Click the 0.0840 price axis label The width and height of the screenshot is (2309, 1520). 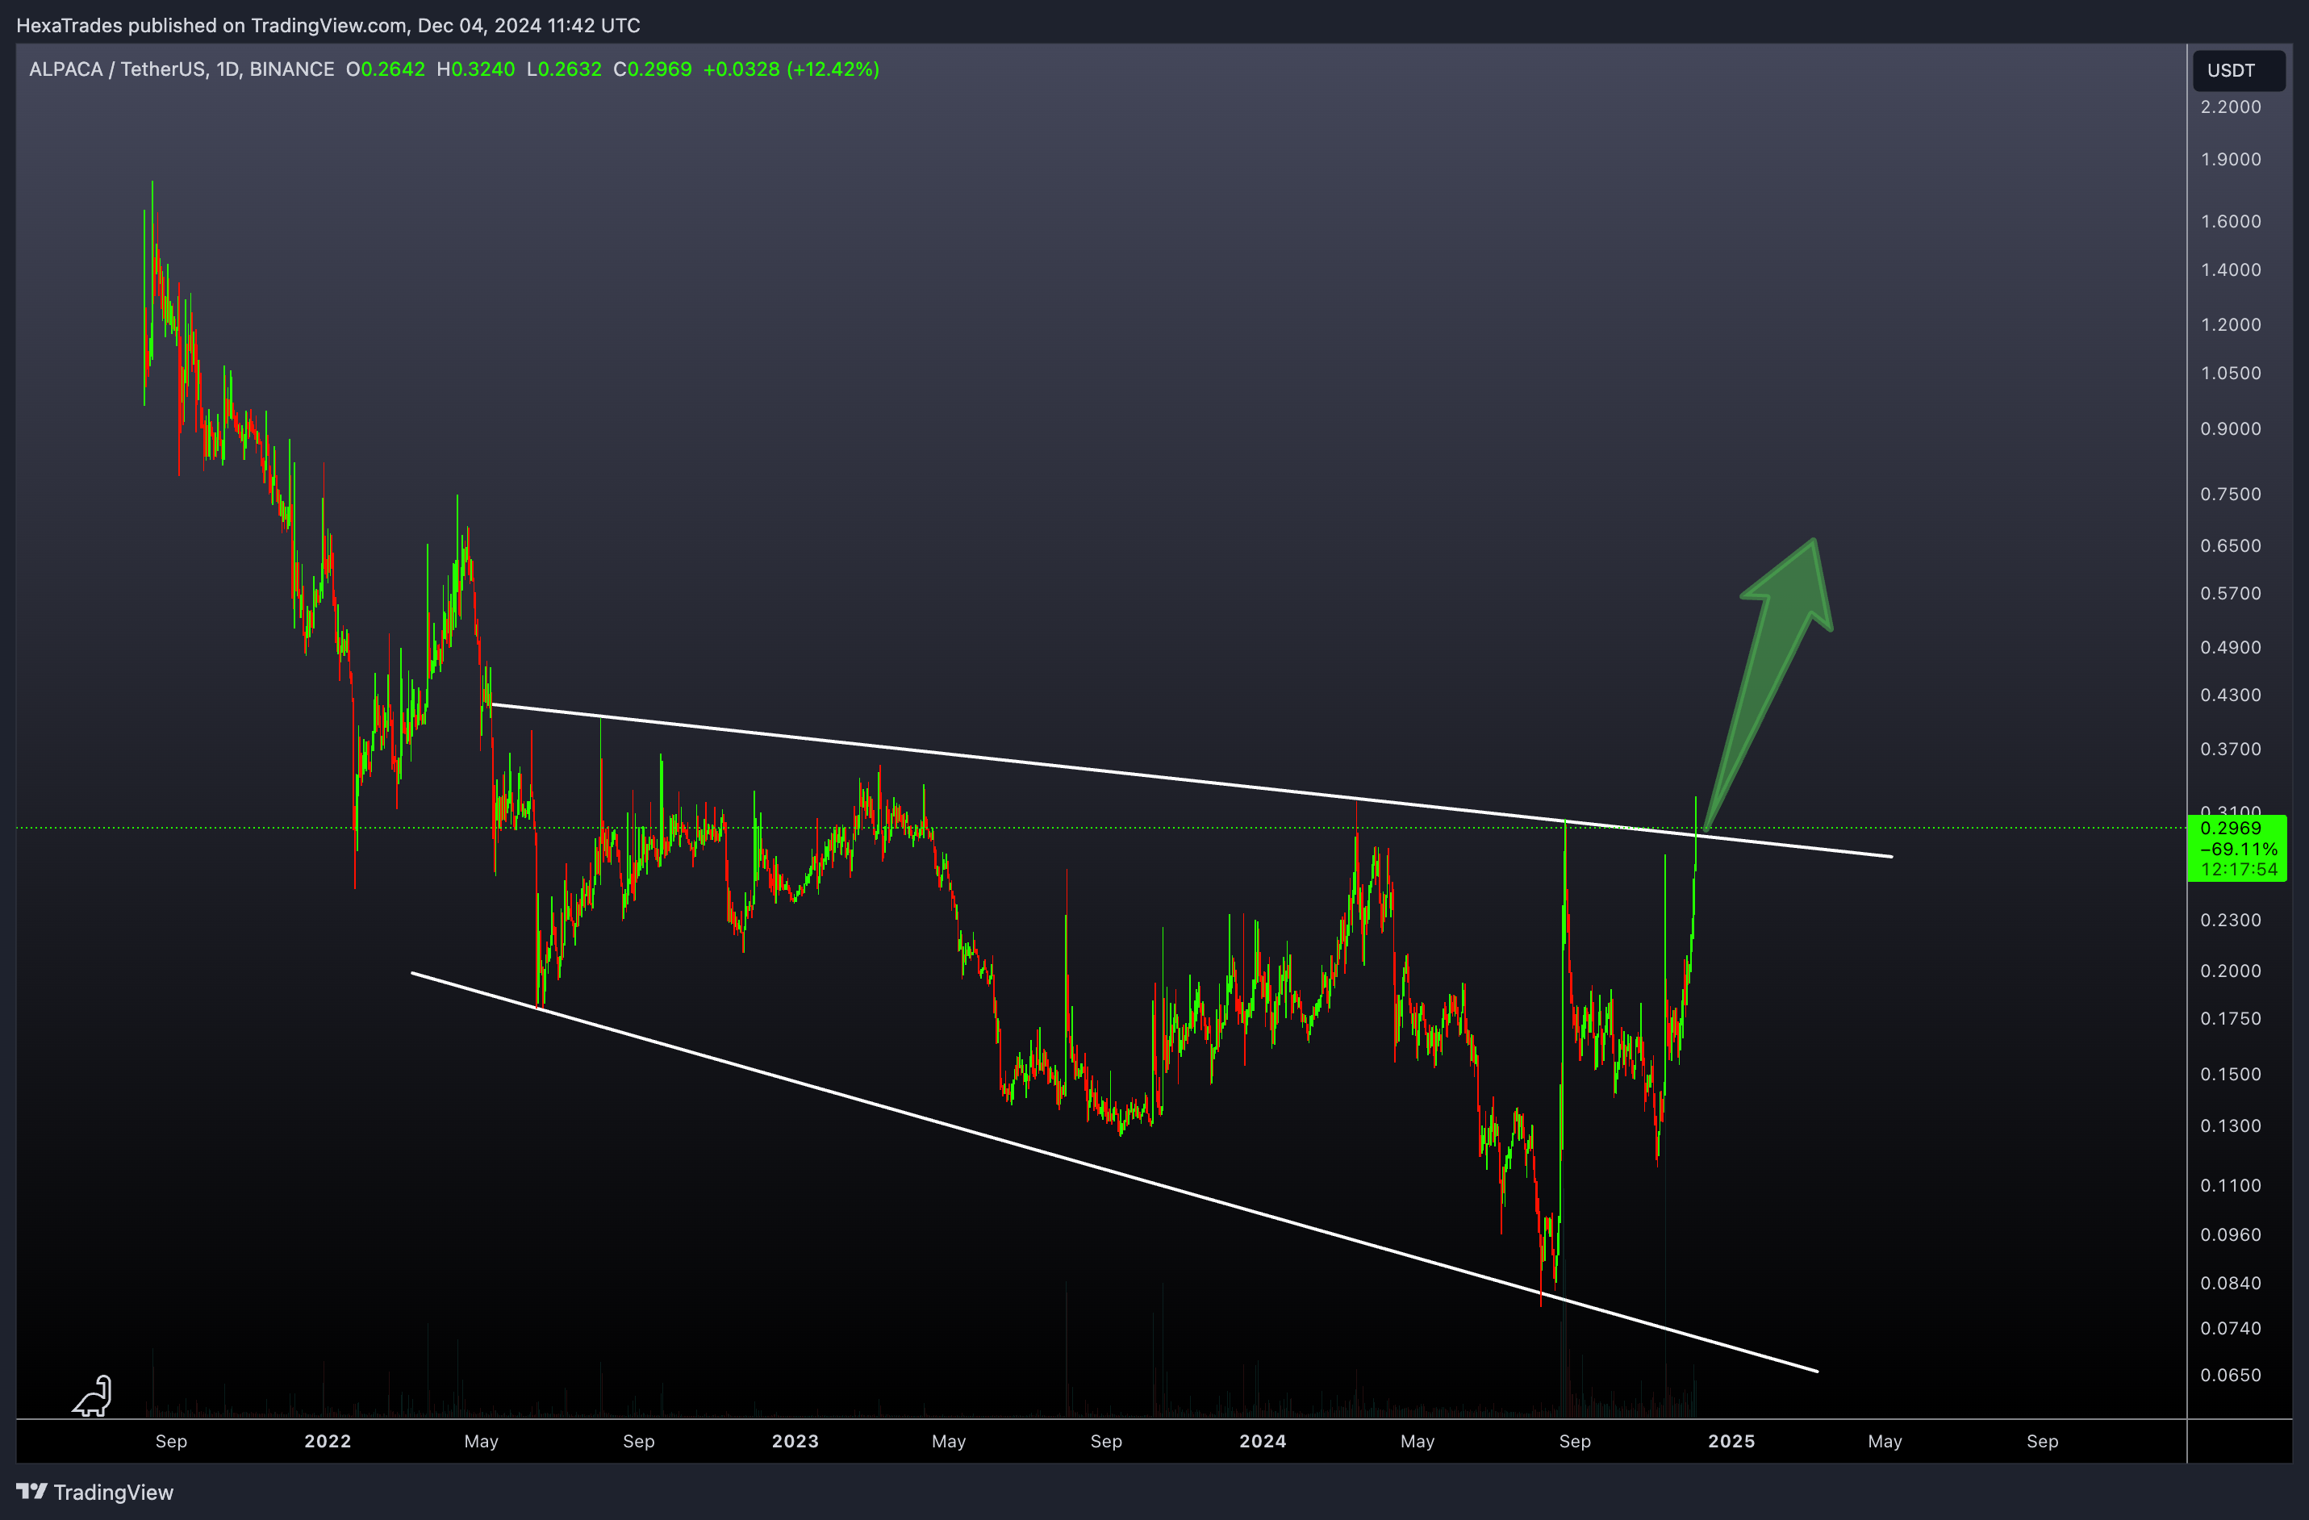pyautogui.click(x=2231, y=1284)
